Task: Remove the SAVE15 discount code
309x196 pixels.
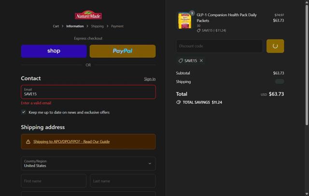Action: [201, 61]
